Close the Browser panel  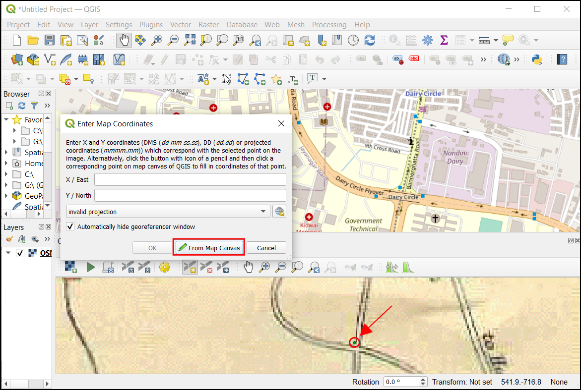tap(48, 94)
